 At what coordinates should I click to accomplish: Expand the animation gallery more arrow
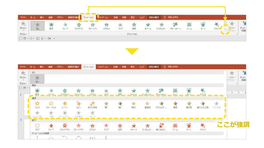(x=225, y=29)
